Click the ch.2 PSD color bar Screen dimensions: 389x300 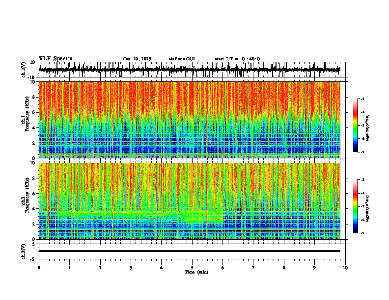[355, 206]
